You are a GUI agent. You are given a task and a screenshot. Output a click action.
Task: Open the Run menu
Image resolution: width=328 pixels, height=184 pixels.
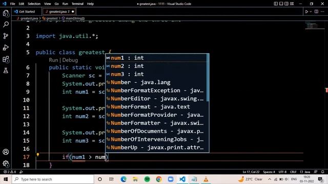pos(65,4)
